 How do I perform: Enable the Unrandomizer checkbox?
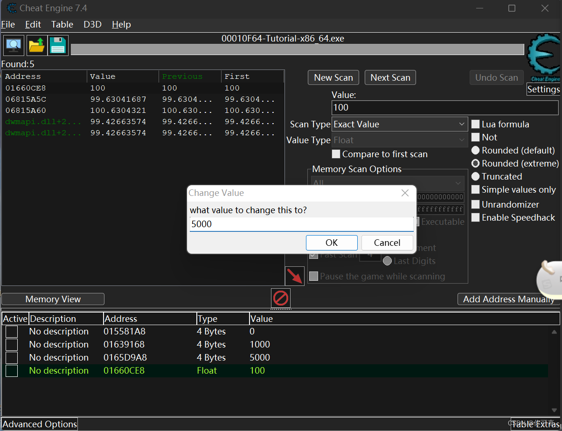click(x=475, y=204)
